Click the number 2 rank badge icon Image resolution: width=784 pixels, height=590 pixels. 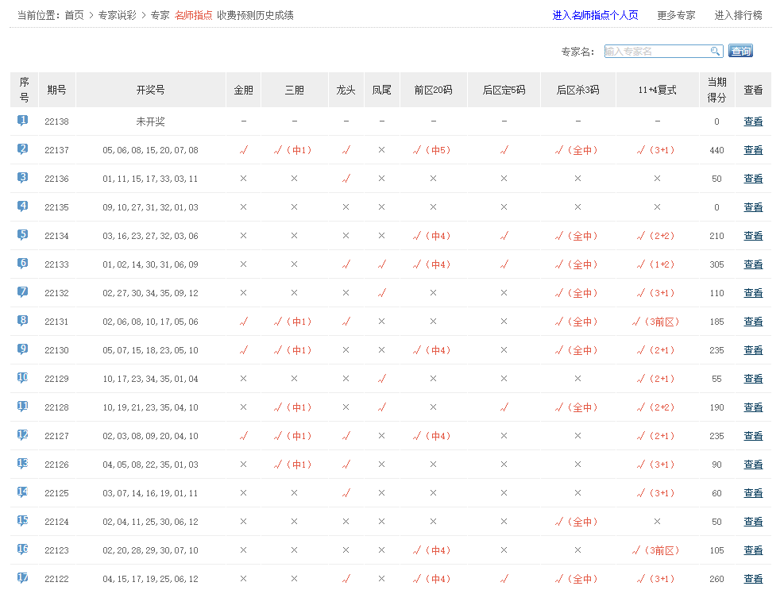23,149
